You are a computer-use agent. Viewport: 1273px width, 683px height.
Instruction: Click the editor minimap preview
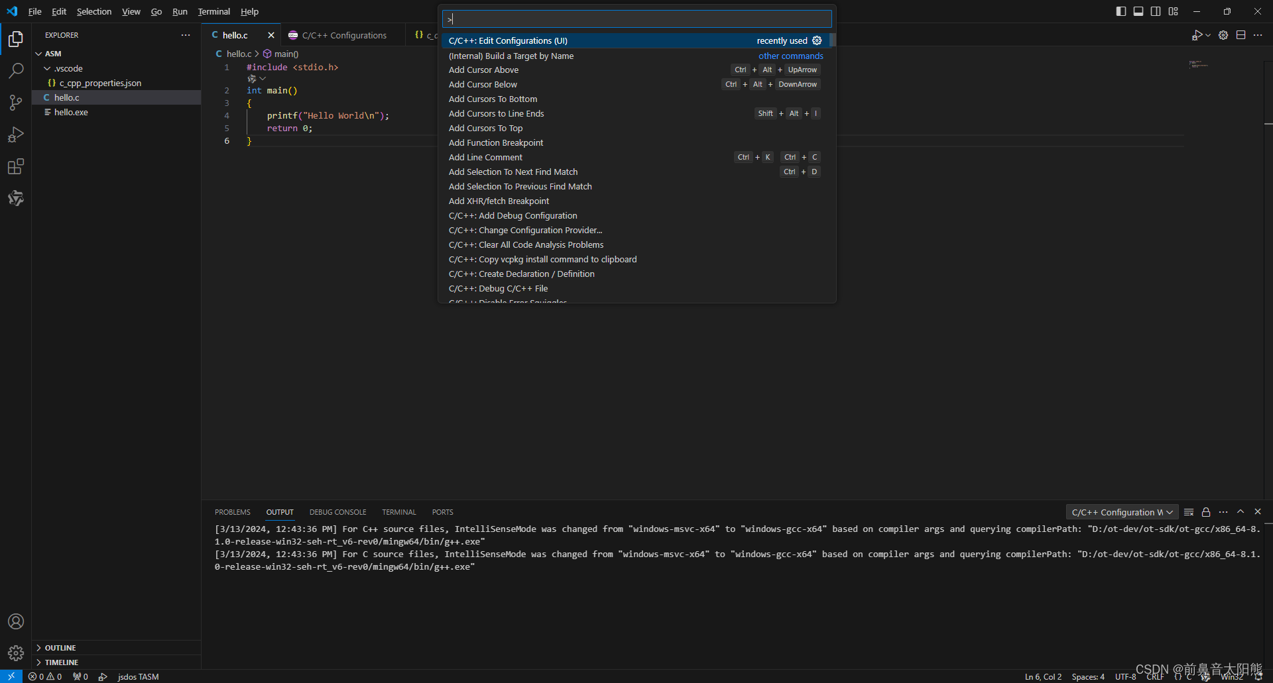tap(1199, 65)
